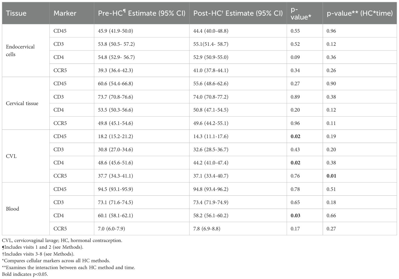Click the "Bold indicates p<0.05" footnote
Screen dimensions: 399x279
25,274
